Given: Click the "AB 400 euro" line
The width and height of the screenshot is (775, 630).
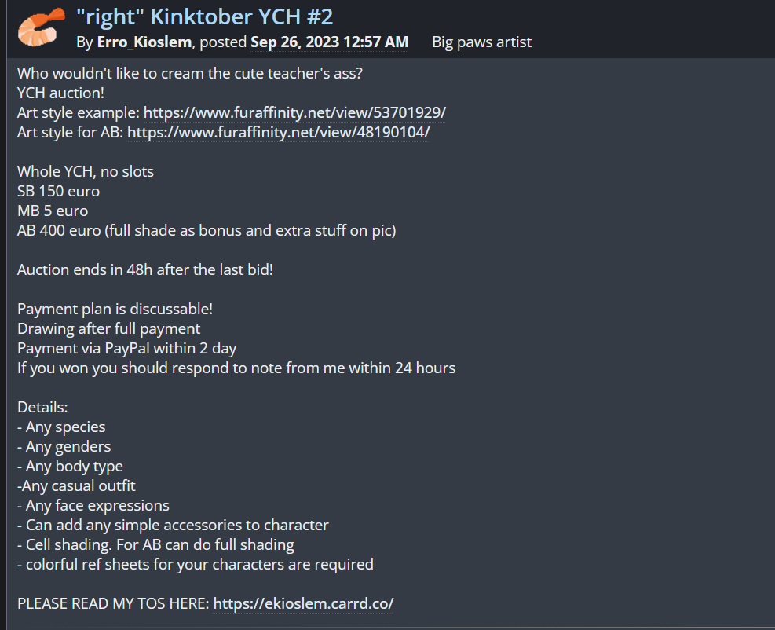Looking at the screenshot, I should click(207, 230).
